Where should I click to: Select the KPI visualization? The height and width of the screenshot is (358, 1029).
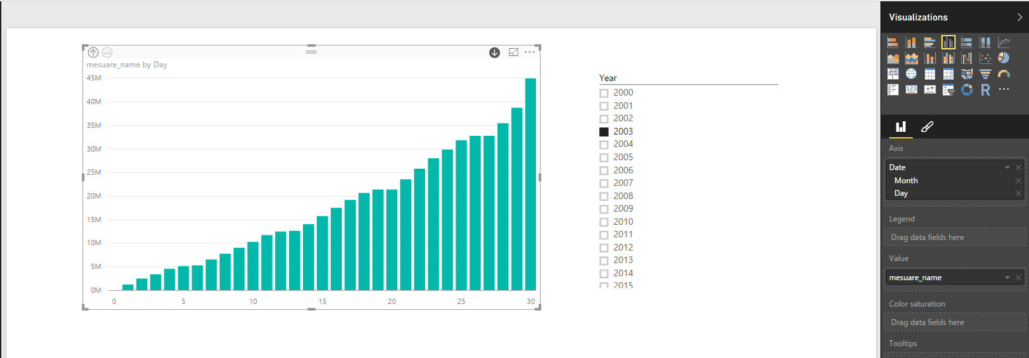(x=930, y=90)
